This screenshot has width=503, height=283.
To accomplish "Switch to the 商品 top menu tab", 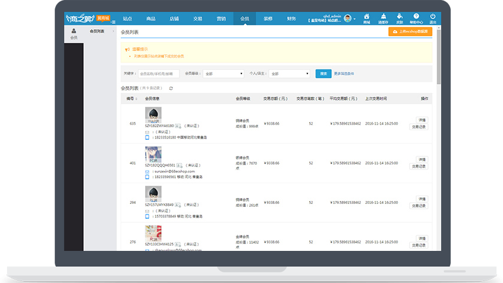I will click(x=151, y=18).
